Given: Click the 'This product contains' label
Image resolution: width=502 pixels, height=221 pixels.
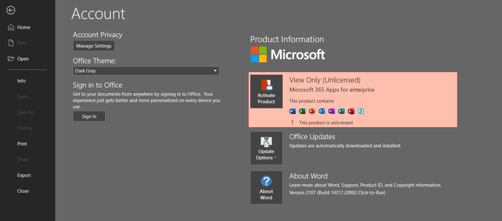Looking at the screenshot, I should (312, 101).
